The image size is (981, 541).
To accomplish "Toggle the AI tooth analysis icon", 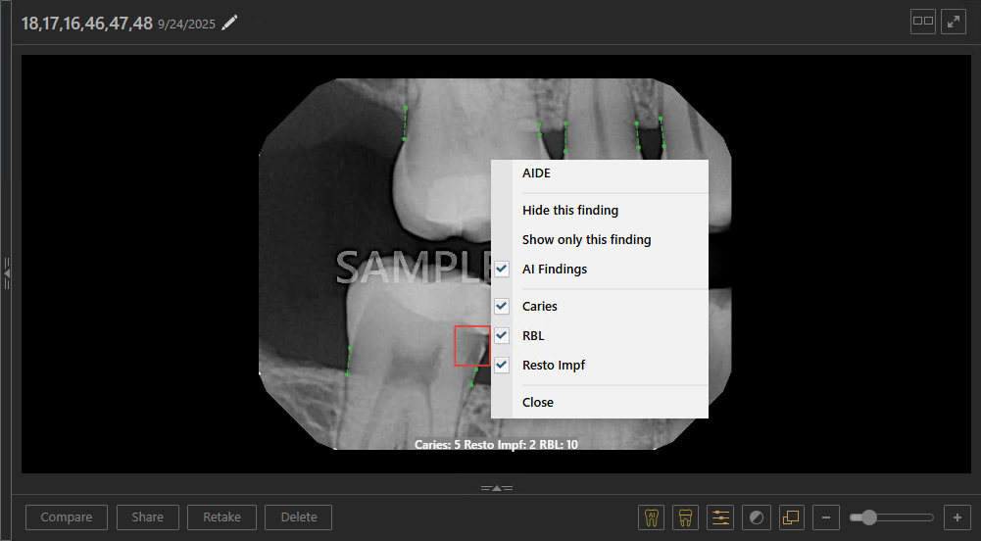I will coord(652,517).
